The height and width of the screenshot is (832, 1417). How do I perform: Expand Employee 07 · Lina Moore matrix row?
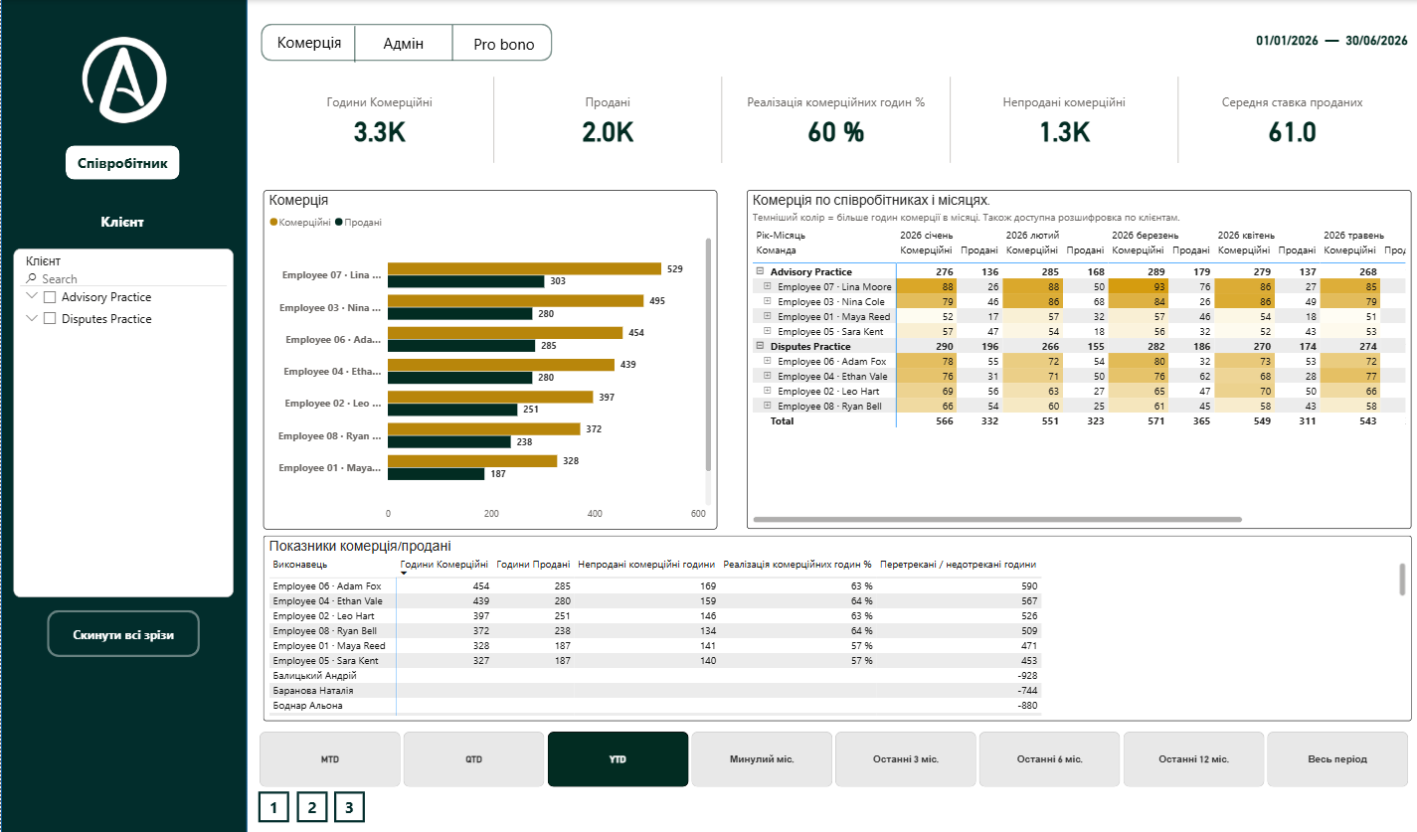768,286
